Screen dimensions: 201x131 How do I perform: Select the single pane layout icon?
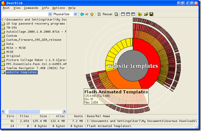point(123,14)
